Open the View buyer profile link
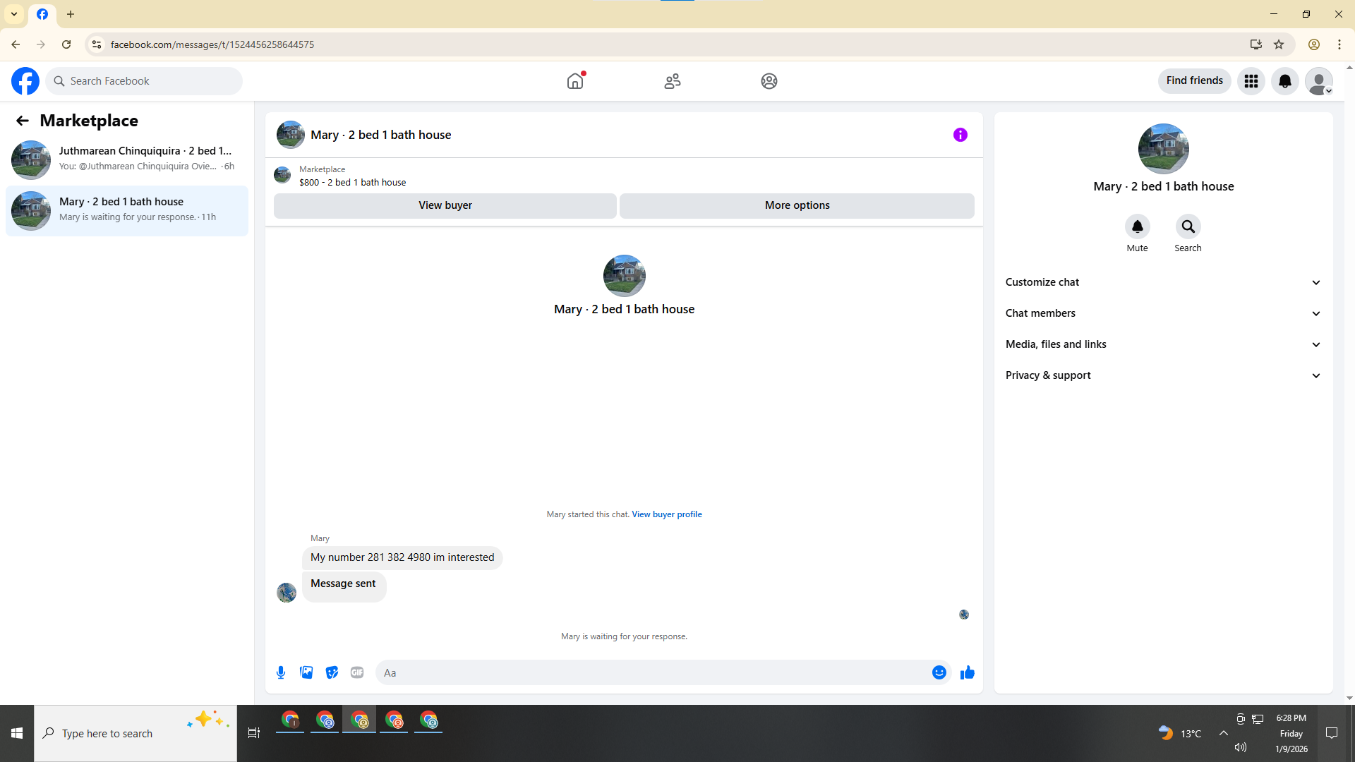Screen dimensions: 1355x762 tap(666, 514)
